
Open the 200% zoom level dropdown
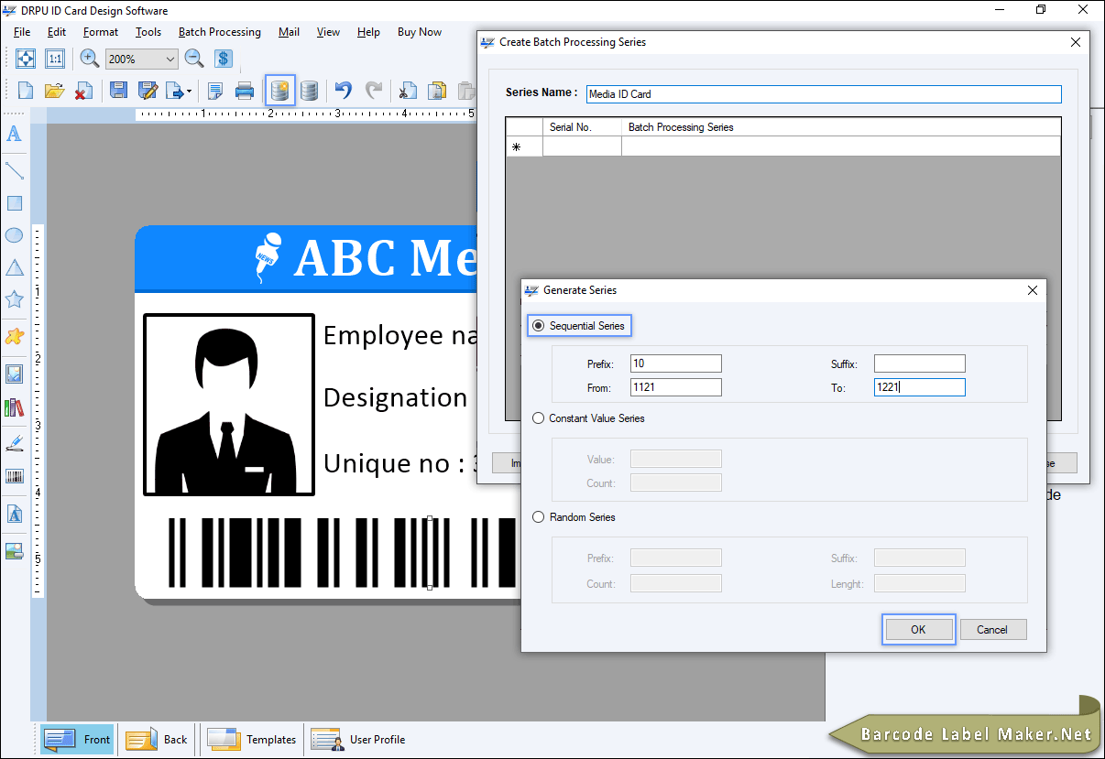(170, 59)
